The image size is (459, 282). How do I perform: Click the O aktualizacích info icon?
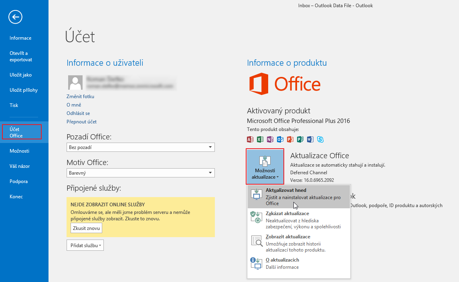[256, 263]
